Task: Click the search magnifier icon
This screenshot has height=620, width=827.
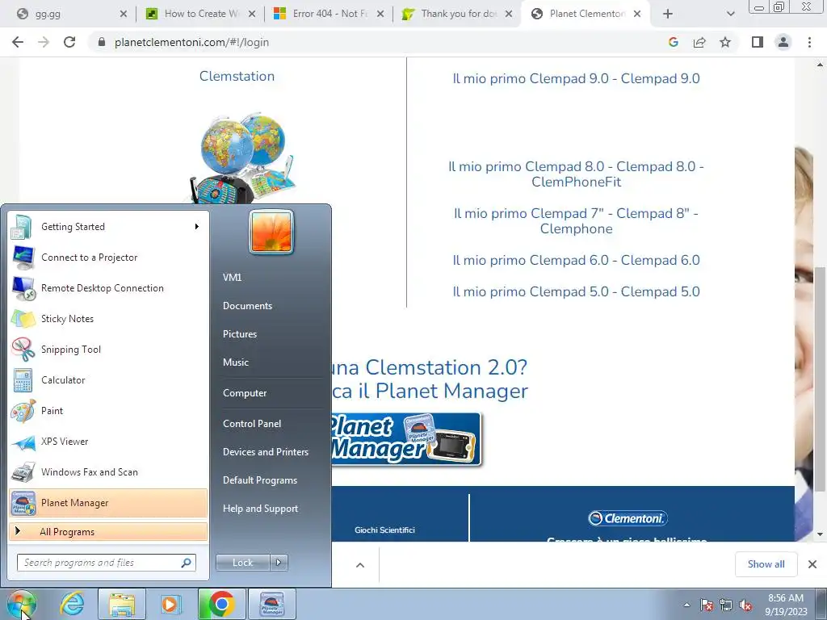Action: (x=187, y=563)
